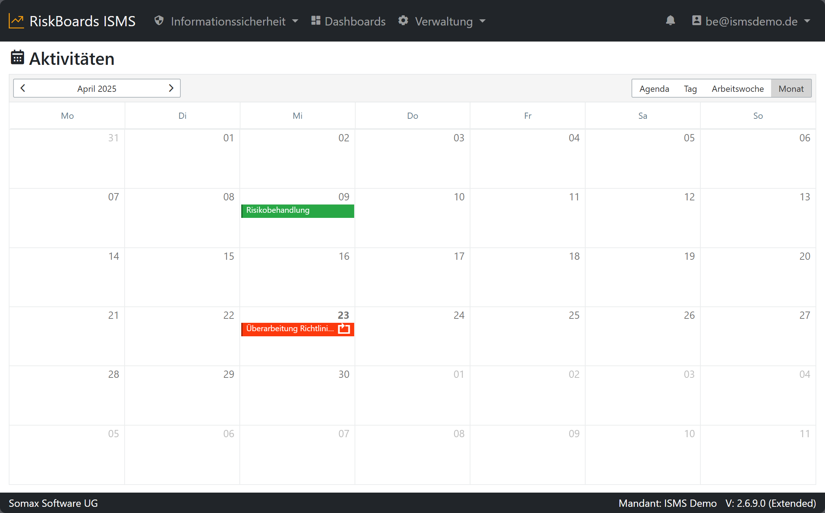825x513 pixels.
Task: Select the greyed date cell 11 in last row
Action: (x=758, y=455)
